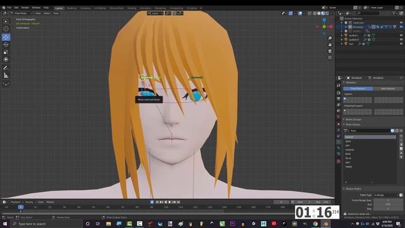
Task: Move selected pose up arrow
Action: 401,153
